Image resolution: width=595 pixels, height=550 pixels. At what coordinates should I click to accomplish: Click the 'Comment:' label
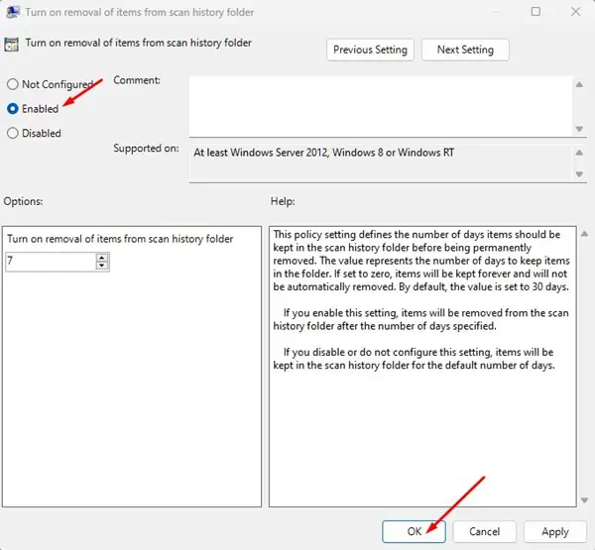pos(137,80)
